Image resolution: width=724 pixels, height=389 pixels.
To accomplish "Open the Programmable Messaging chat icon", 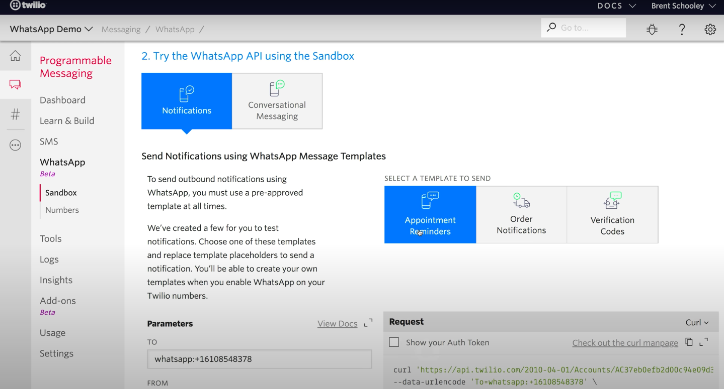I will (15, 85).
